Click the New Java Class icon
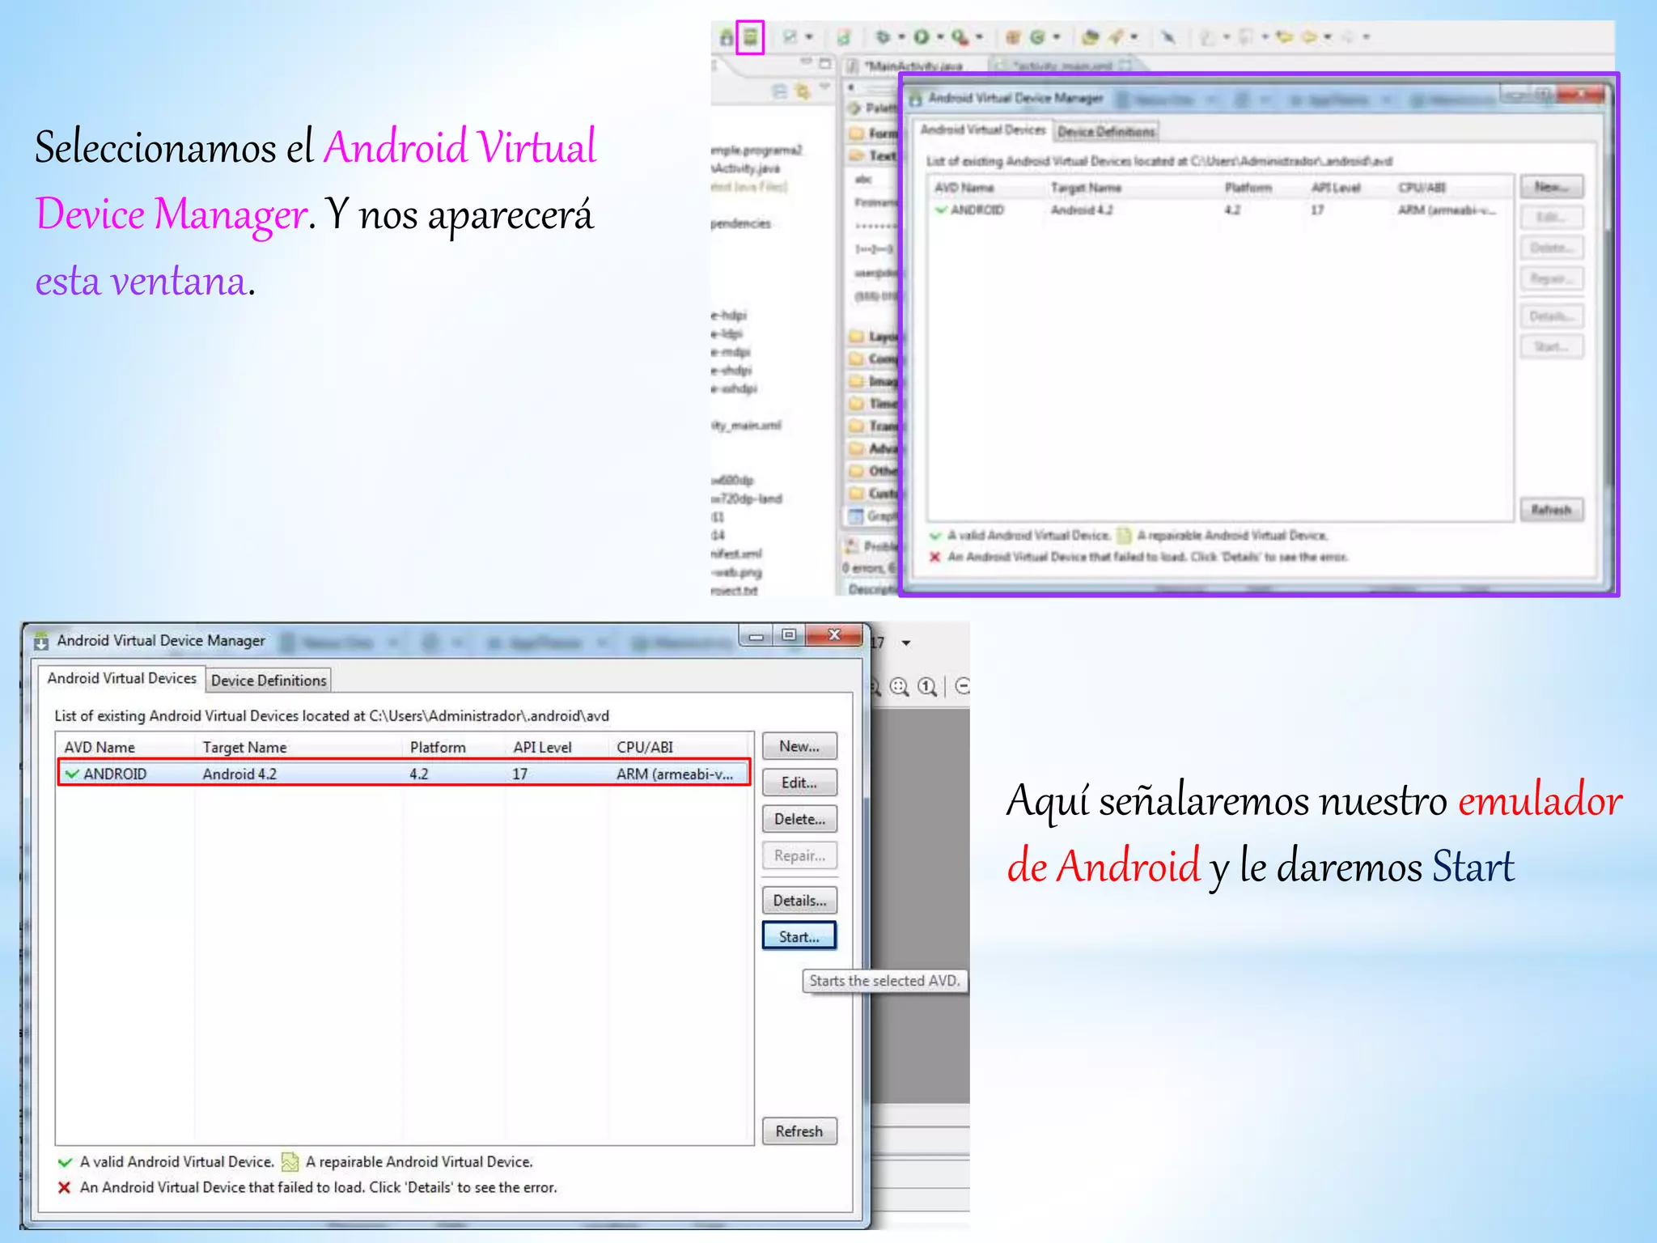Viewport: 1657px width, 1243px height. (1037, 37)
